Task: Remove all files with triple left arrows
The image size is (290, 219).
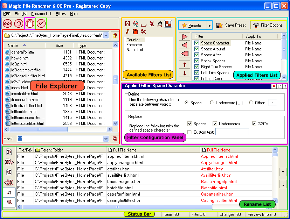Action: click(x=9, y=182)
